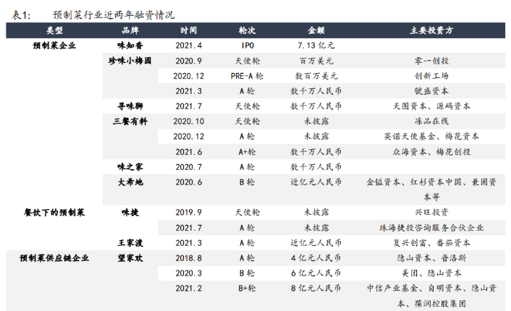The width and height of the screenshot is (511, 311).
Task: Click the B+轮 round cell
Action: [x=247, y=289]
